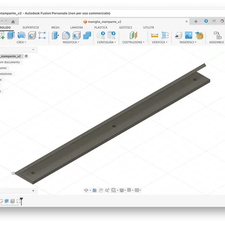225x225 pixels.
Task: Select the maniglia_stampante_v2 document tab
Action: [x=102, y=22]
